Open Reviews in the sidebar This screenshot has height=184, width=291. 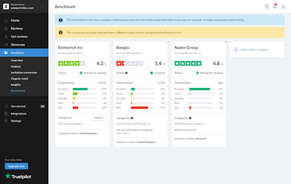pos(17,28)
